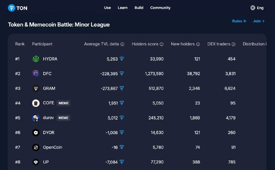Open Average TVL delta info icon

pyautogui.click(x=122, y=44)
